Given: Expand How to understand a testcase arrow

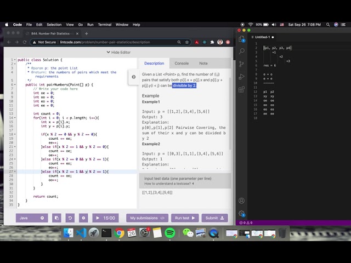Looking at the screenshot, I should (x=193, y=184).
